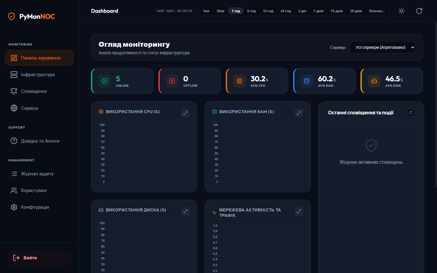The image size is (437, 273).
Task: Click the RAM database icon in chart title
Action: point(215,112)
